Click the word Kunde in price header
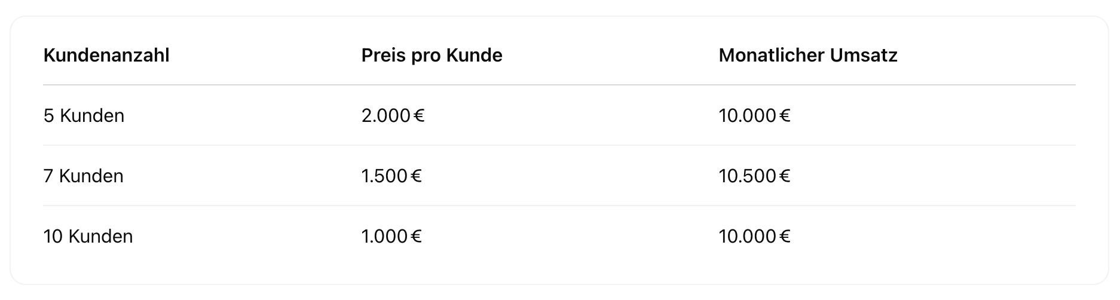The image size is (1120, 300). (x=475, y=56)
